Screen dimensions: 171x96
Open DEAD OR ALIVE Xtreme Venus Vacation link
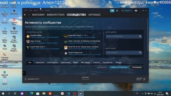point(83,47)
